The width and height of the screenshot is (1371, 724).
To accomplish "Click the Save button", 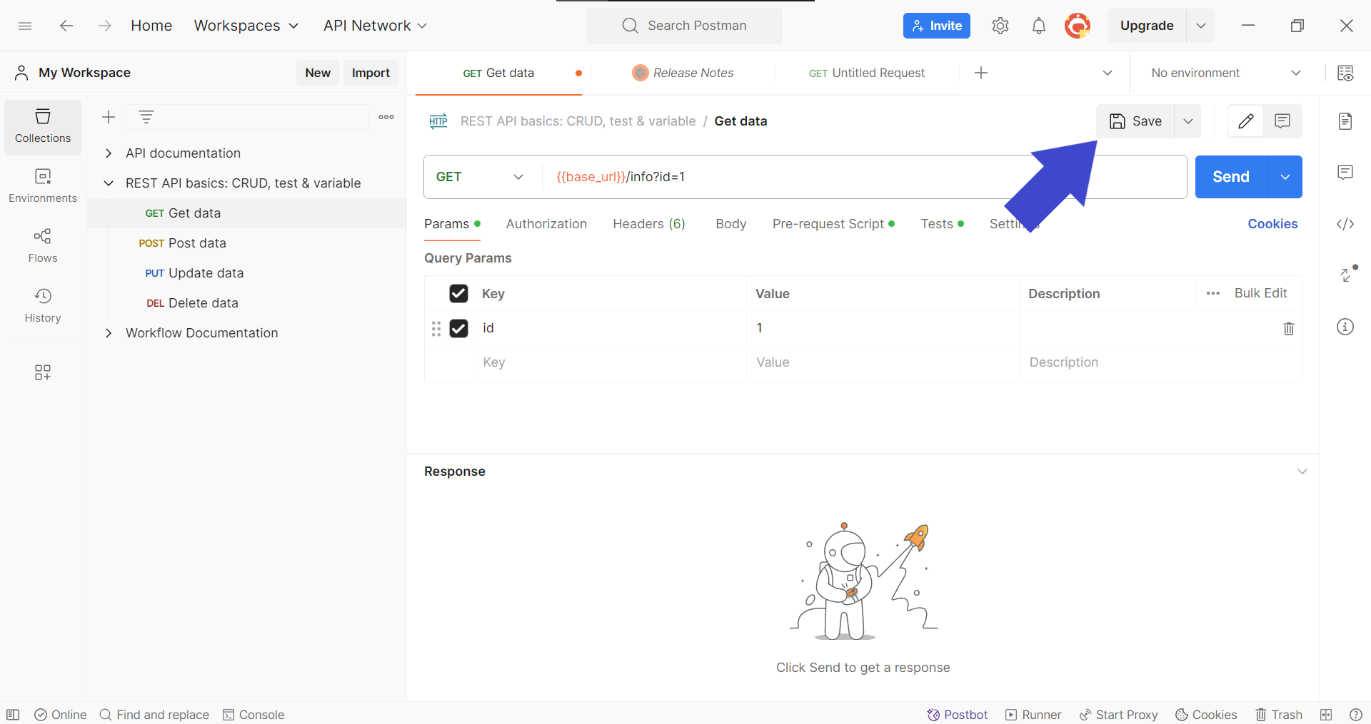I will click(1135, 121).
